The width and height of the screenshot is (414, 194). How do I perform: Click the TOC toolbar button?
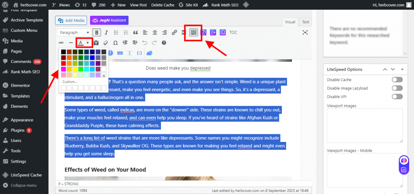pyautogui.click(x=233, y=33)
